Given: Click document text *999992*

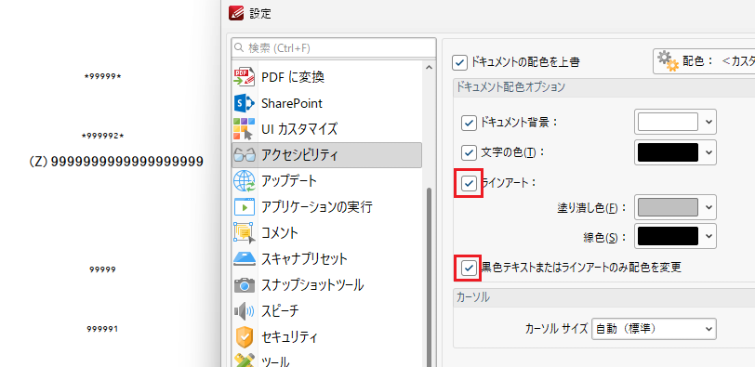Looking at the screenshot, I should pos(102,137).
